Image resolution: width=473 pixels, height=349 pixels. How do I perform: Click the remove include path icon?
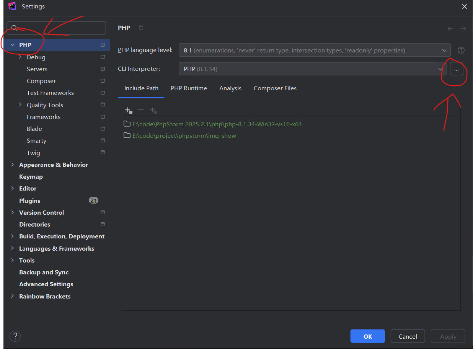pos(140,110)
